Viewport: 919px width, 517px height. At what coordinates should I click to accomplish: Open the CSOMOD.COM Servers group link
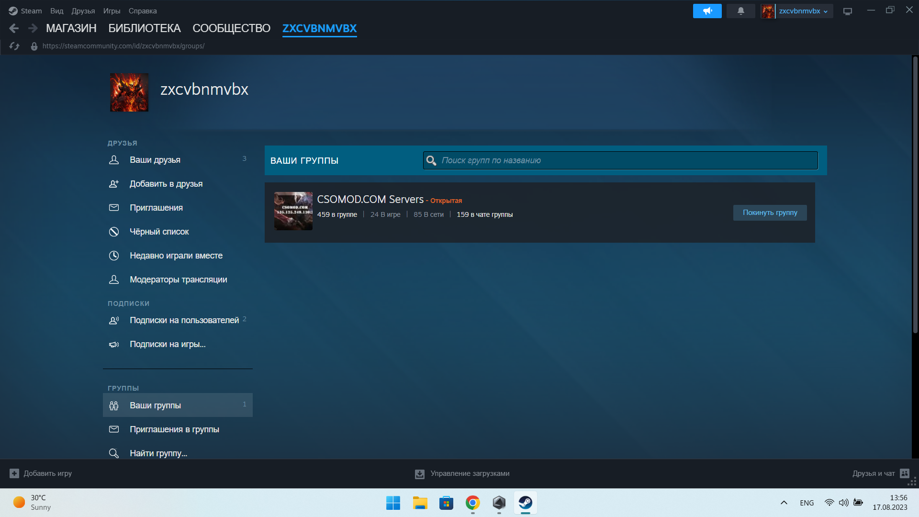click(x=370, y=199)
